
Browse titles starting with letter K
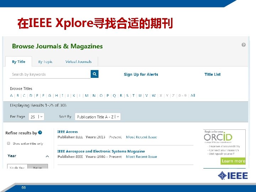pos(74,96)
